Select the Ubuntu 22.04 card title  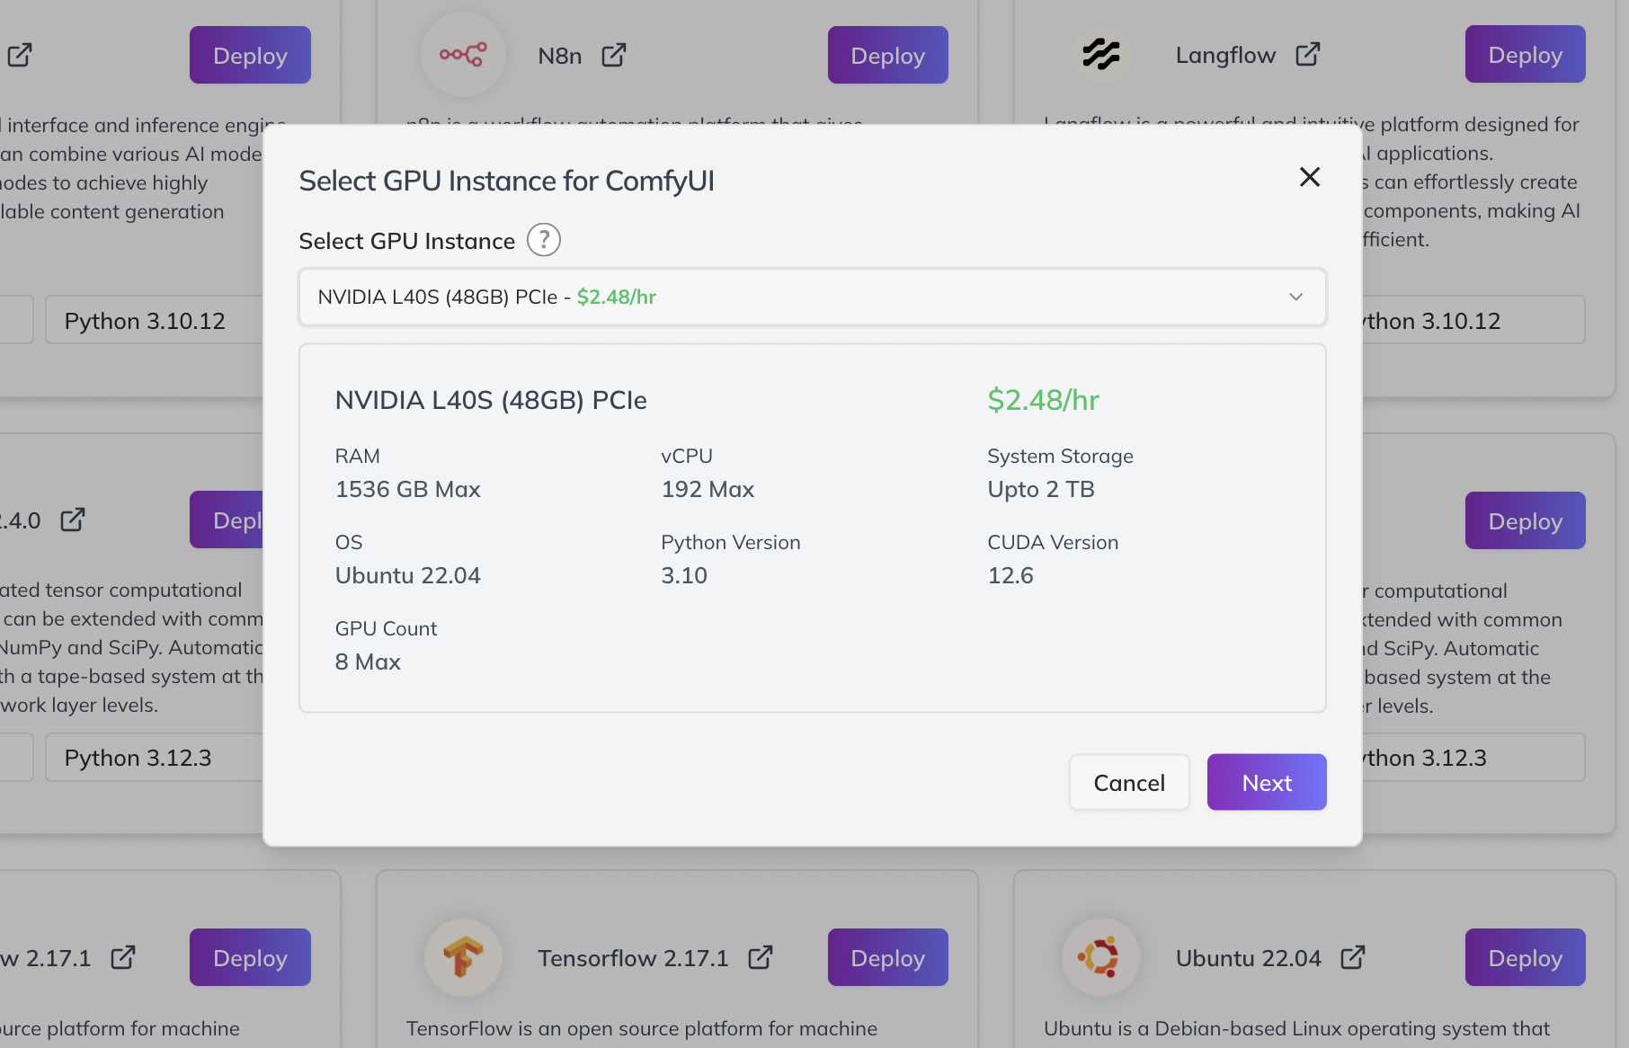pyautogui.click(x=1249, y=958)
